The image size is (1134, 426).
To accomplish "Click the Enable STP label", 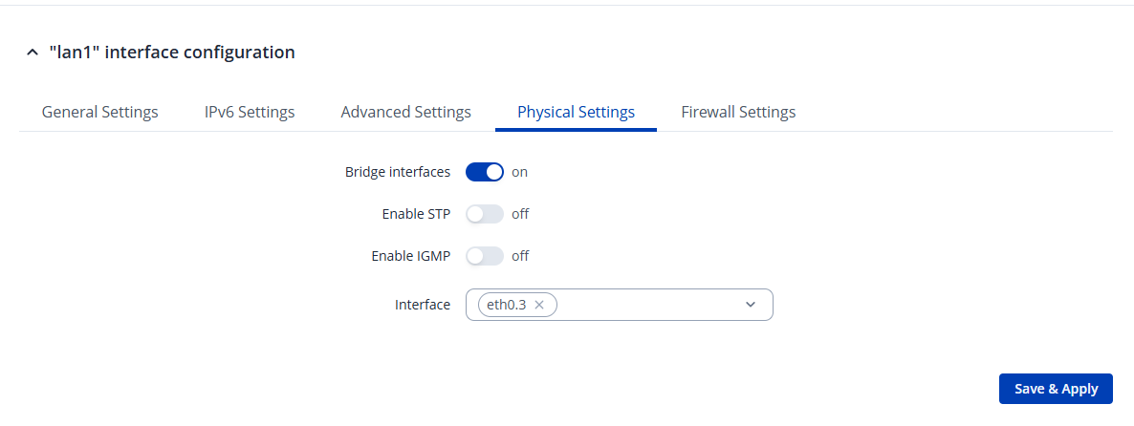I will [416, 214].
